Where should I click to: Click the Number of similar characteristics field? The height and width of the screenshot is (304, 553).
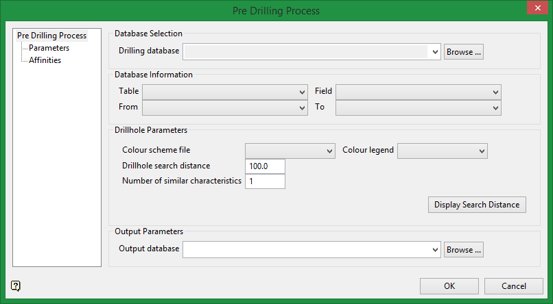click(265, 181)
